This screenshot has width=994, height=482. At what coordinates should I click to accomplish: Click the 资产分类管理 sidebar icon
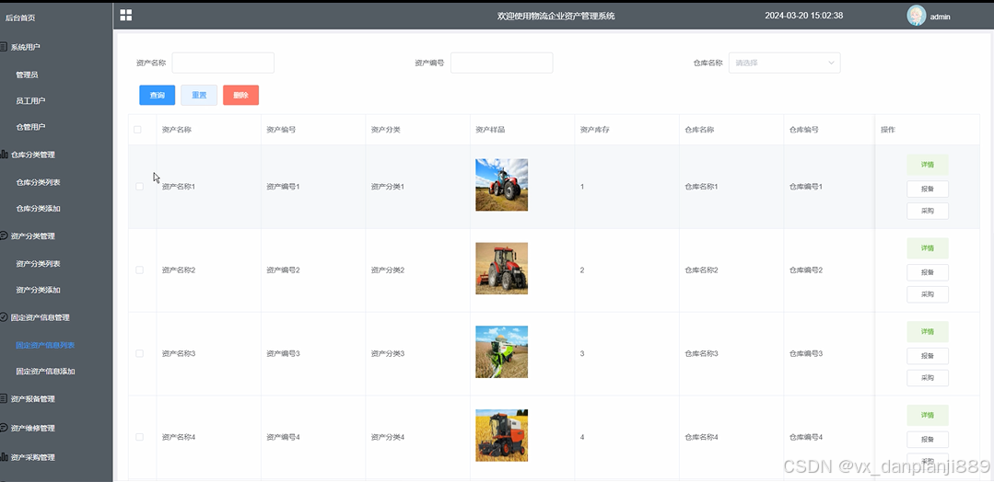[x=4, y=235]
